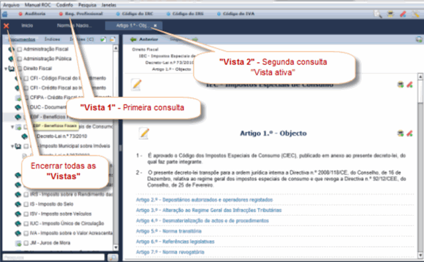Click the red highlighter icon in the top toolbar
This screenshot has width=424, height=262.
pos(403,14)
